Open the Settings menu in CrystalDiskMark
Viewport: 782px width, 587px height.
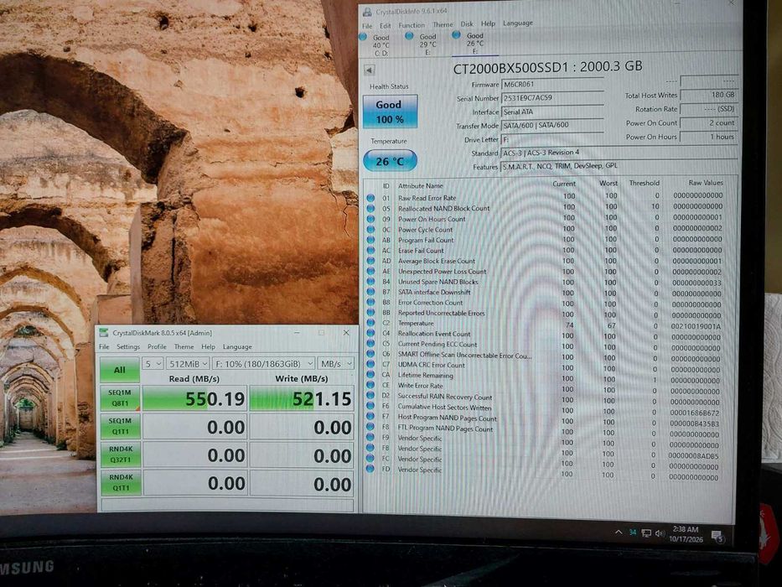(128, 347)
